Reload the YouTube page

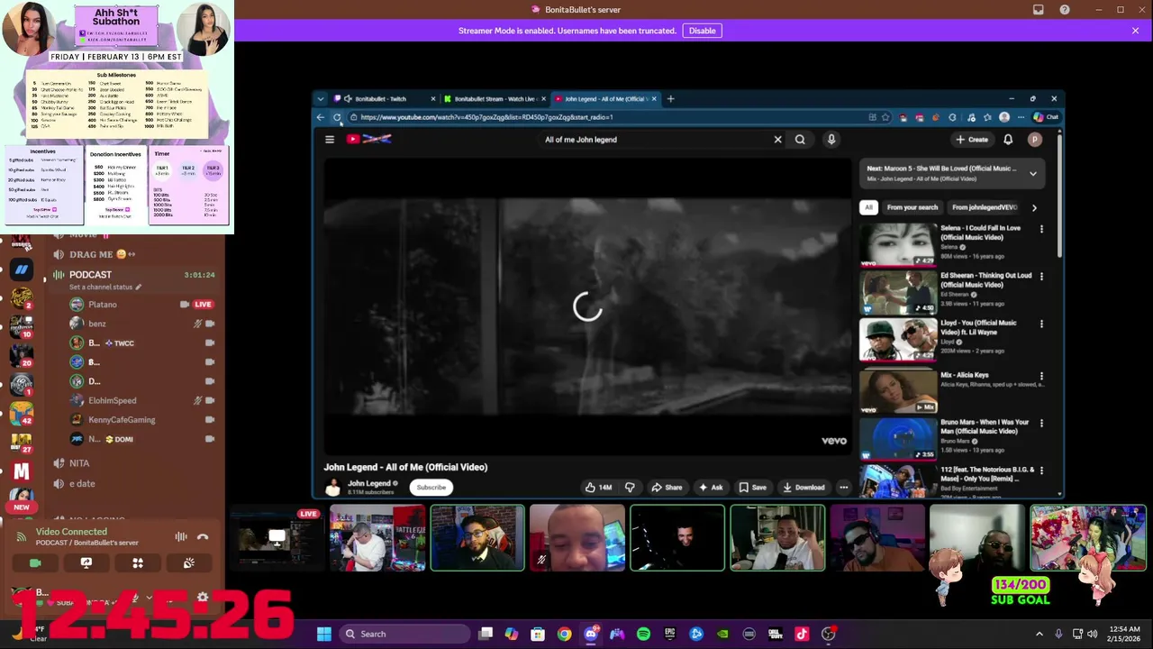coord(337,117)
